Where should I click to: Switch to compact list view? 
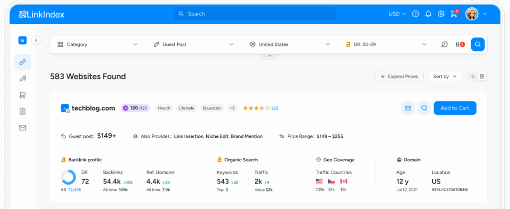(x=472, y=77)
